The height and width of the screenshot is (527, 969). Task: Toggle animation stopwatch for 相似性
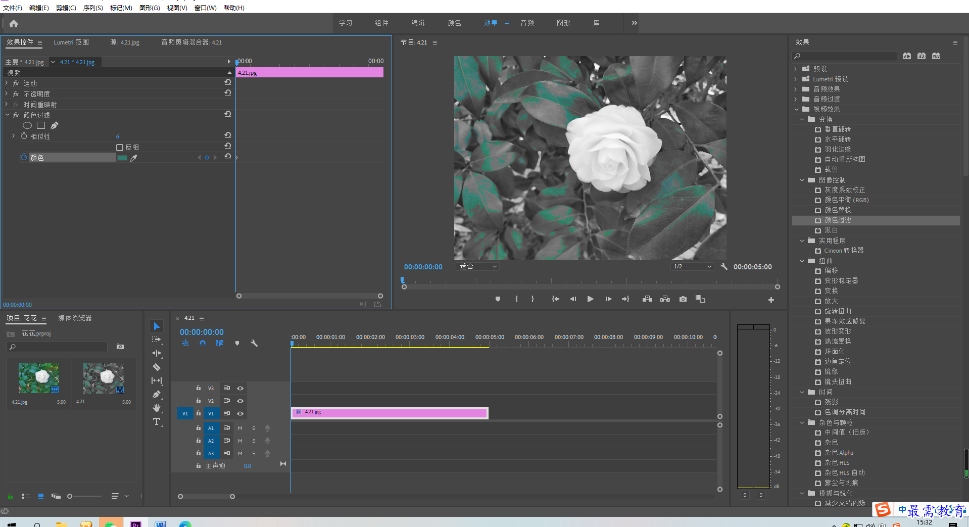coord(24,136)
